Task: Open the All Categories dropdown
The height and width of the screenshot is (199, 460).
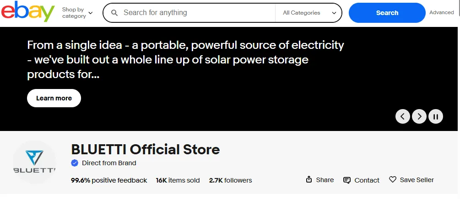Action: tap(309, 13)
